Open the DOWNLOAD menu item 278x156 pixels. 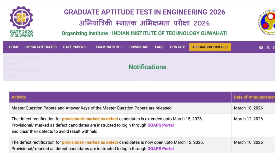click(139, 47)
